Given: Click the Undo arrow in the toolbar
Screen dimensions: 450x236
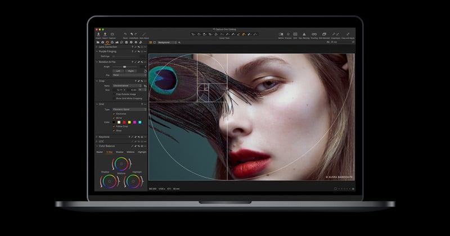Looking at the screenshot, I should (x=132, y=34).
